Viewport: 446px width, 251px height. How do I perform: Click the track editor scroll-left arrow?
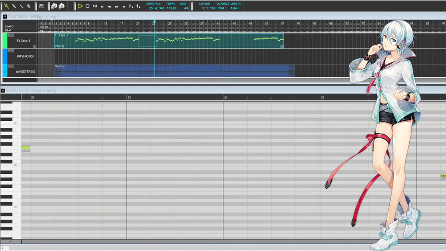39,80
